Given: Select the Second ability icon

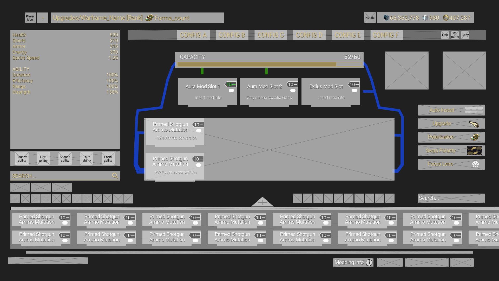Looking at the screenshot, I should (x=65, y=159).
